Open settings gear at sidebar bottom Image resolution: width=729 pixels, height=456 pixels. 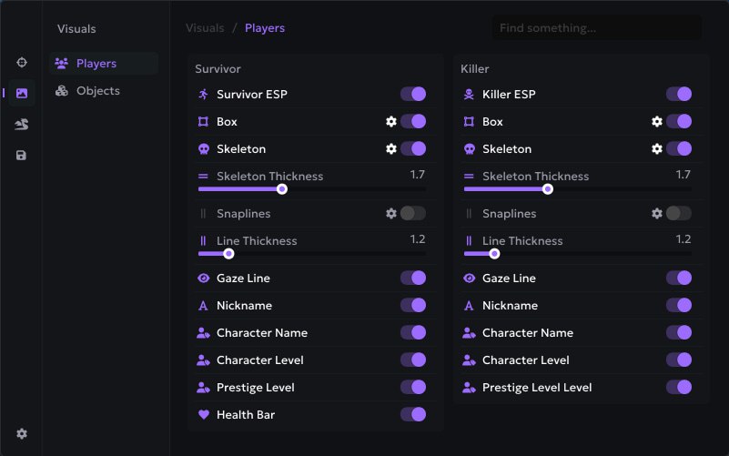coord(22,434)
